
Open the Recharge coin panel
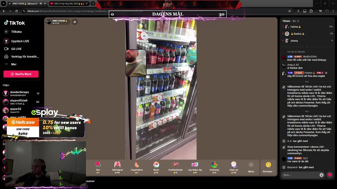pos(268,167)
